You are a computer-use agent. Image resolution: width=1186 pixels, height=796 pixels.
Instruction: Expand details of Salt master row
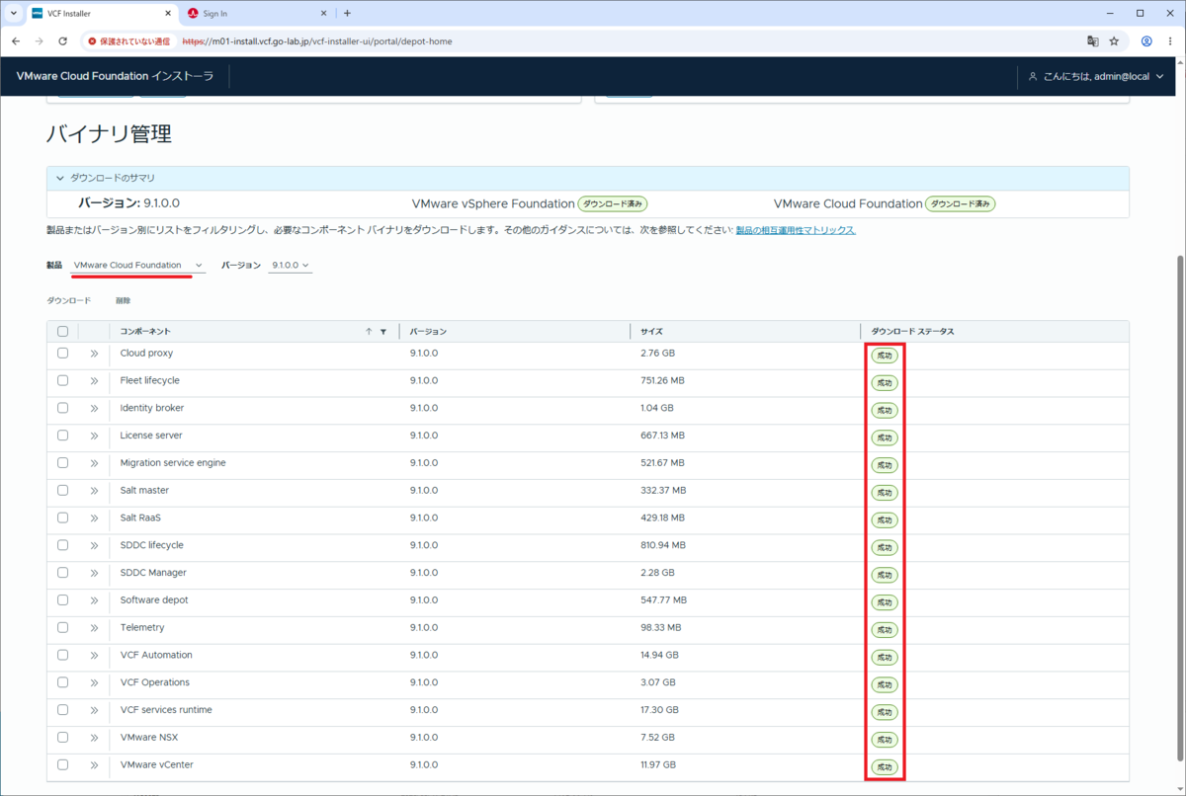pos(94,491)
